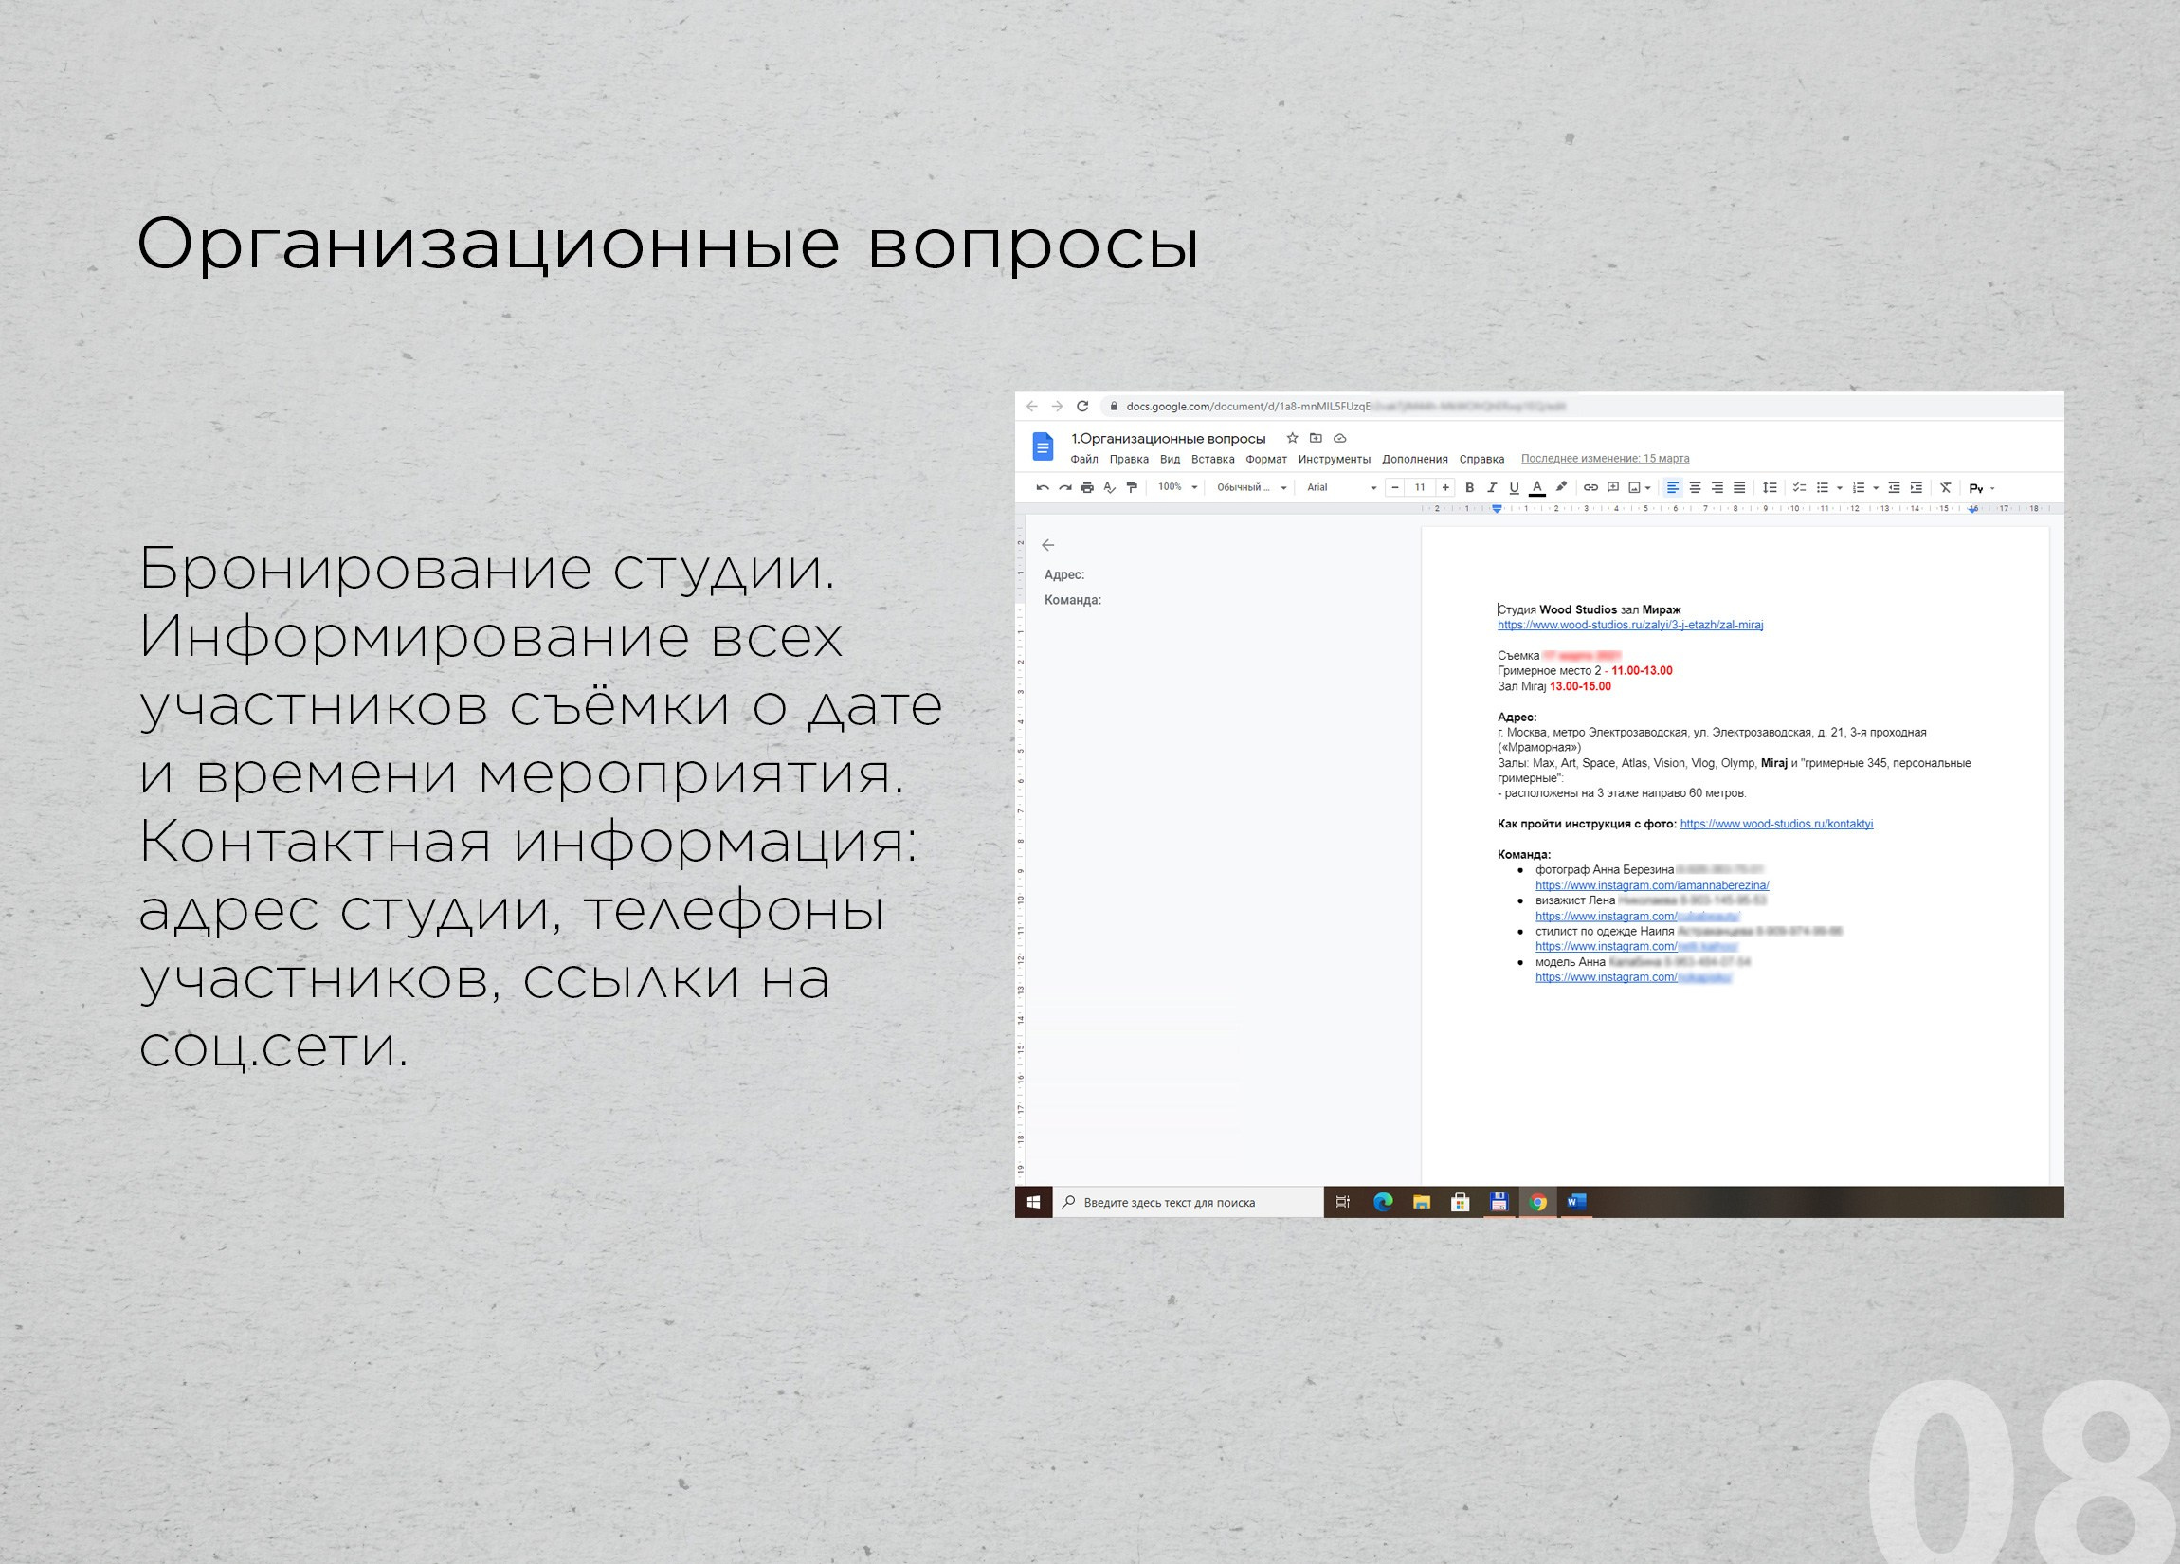Add a comment using the toolbar icon
2180x1564 pixels.
1613,487
